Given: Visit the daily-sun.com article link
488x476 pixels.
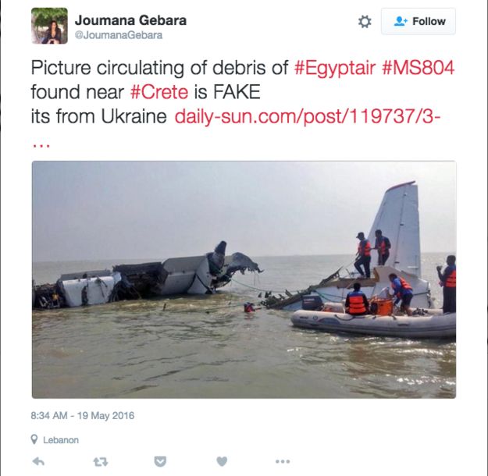Looking at the screenshot, I should point(308,117).
